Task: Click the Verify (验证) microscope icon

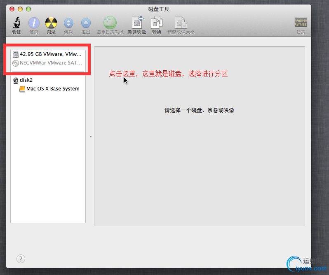Action: pyautogui.click(x=16, y=23)
